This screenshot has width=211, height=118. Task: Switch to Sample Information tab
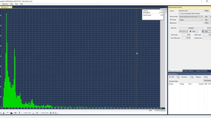(201, 71)
